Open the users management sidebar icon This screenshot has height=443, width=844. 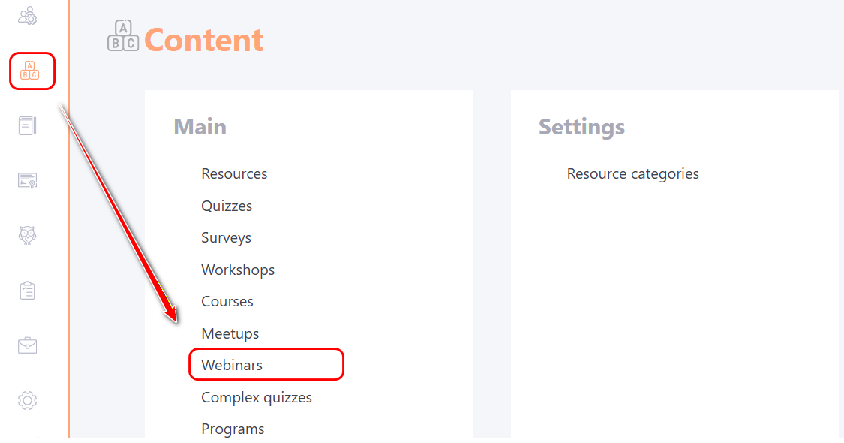pos(28,16)
